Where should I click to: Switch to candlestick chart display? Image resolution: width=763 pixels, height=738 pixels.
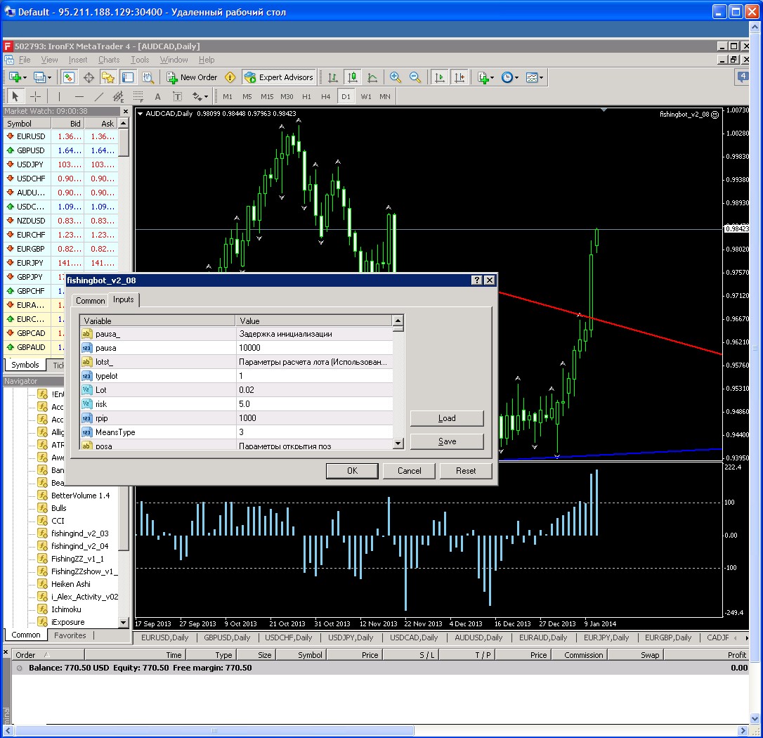(x=352, y=77)
